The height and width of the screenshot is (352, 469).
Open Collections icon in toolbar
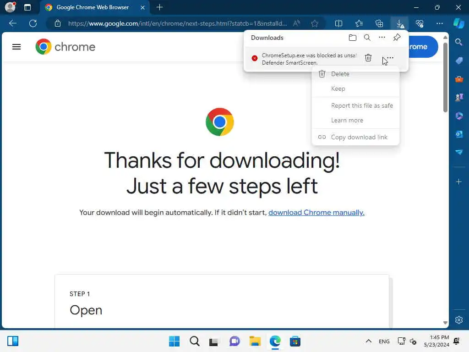coord(379,23)
